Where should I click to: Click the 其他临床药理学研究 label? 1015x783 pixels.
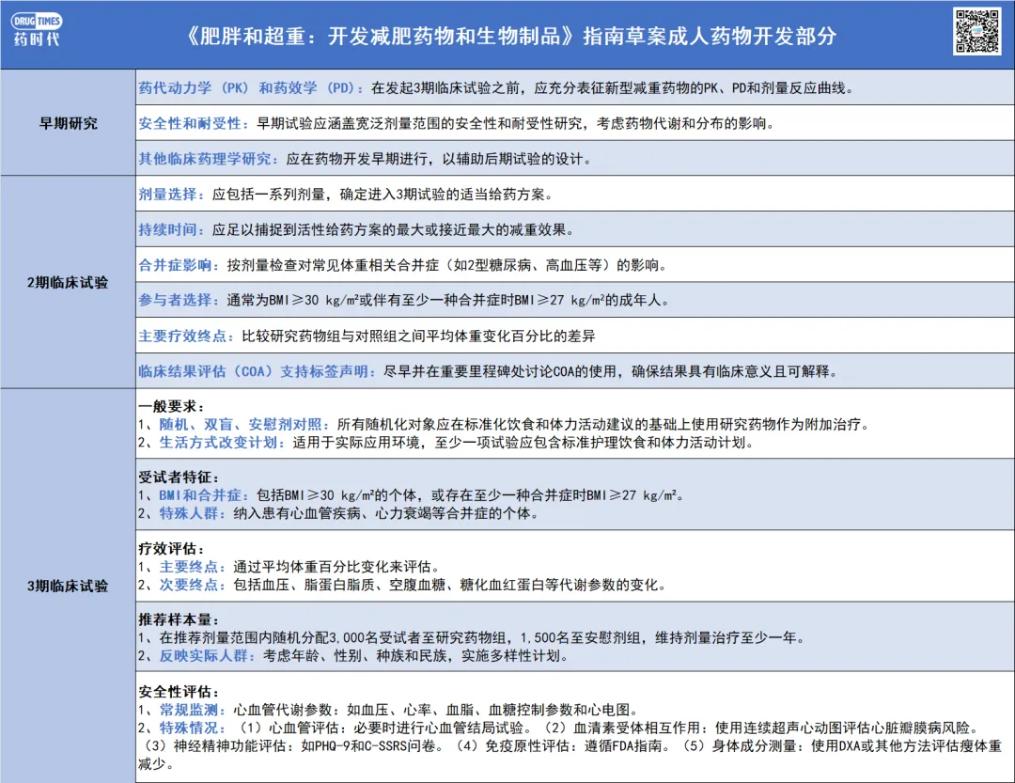[209, 159]
